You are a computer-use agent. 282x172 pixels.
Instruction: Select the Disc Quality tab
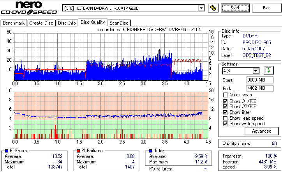click(93, 22)
